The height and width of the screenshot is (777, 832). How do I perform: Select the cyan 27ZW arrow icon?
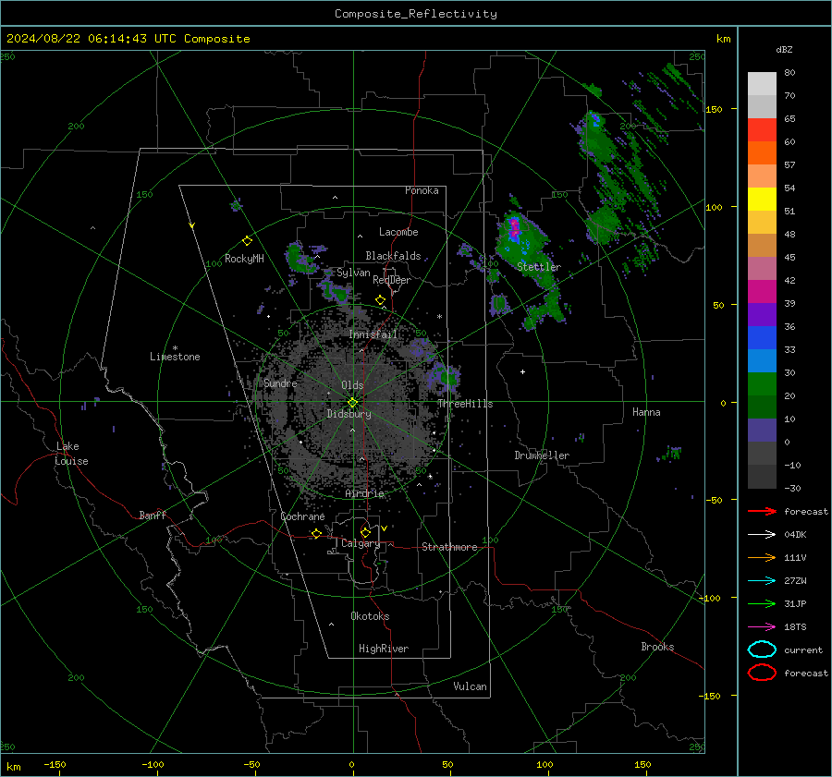point(762,581)
